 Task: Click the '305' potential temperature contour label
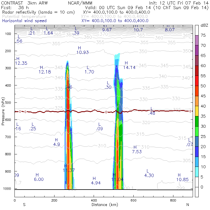tap(187, 160)
